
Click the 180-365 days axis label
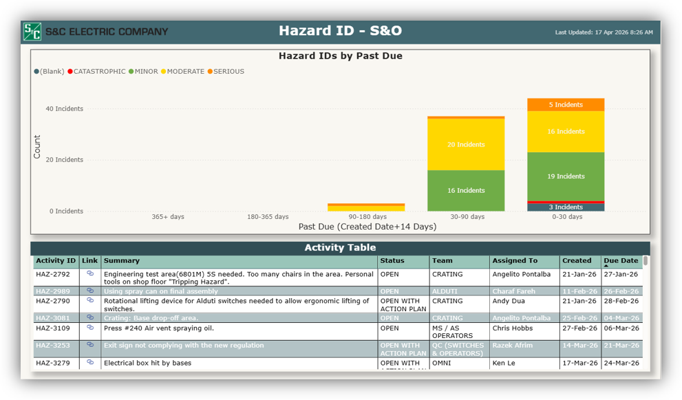click(268, 217)
